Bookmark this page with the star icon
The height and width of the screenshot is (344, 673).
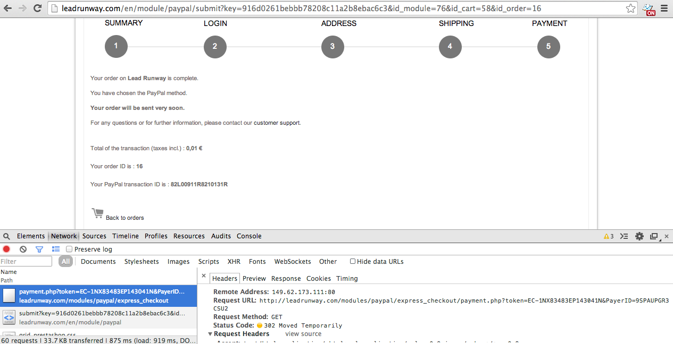point(630,8)
